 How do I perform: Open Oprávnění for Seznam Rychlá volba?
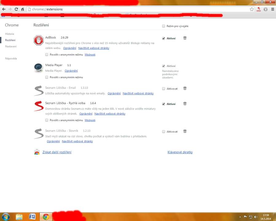(x=86, y=114)
